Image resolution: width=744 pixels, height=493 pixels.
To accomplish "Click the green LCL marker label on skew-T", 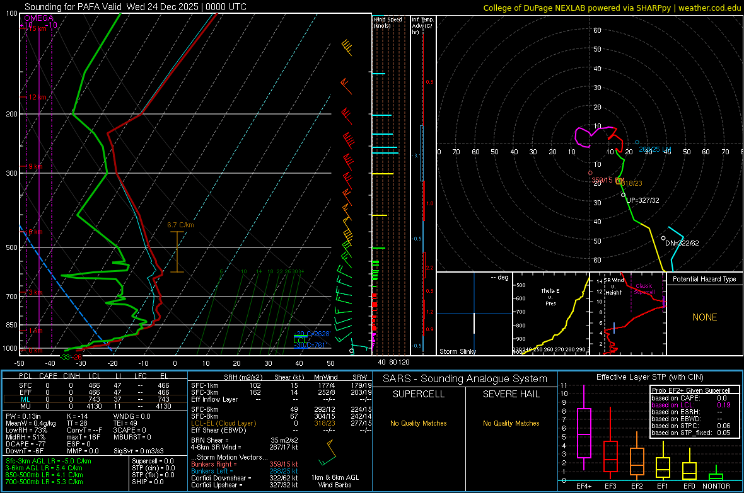I will click(x=301, y=340).
